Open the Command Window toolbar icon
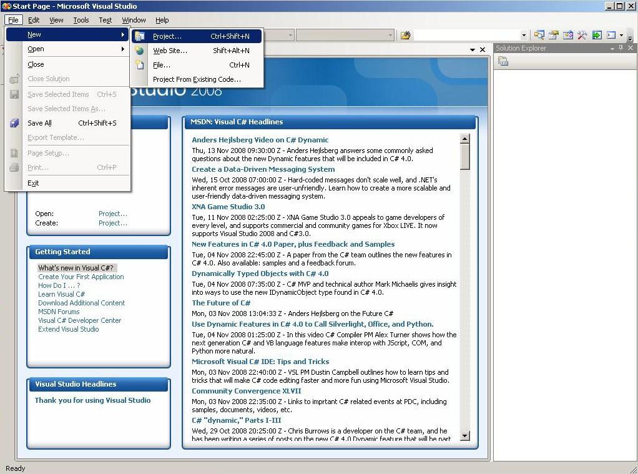The height and width of the screenshot is (474, 638). pos(611,36)
